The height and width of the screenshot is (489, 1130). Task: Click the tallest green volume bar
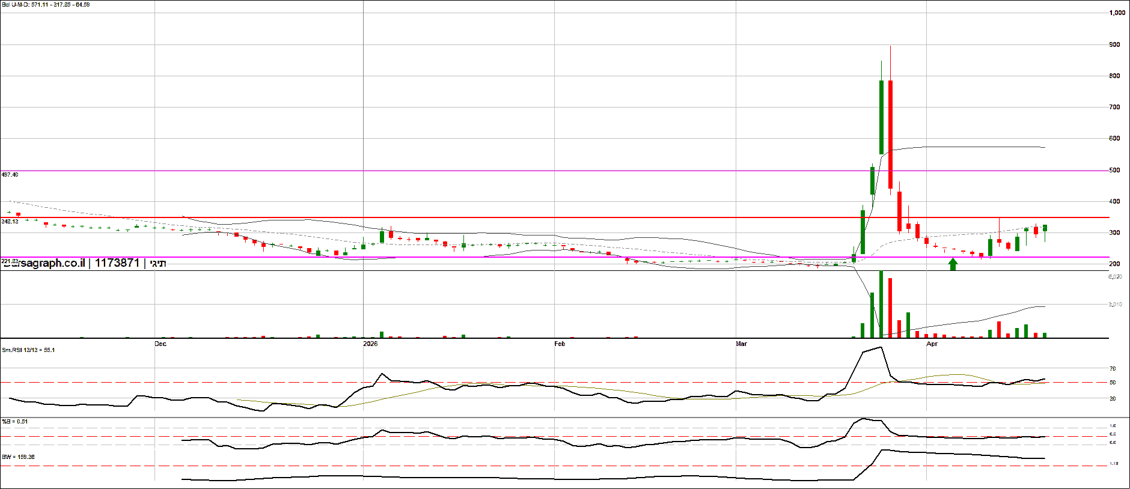pyautogui.click(x=881, y=305)
